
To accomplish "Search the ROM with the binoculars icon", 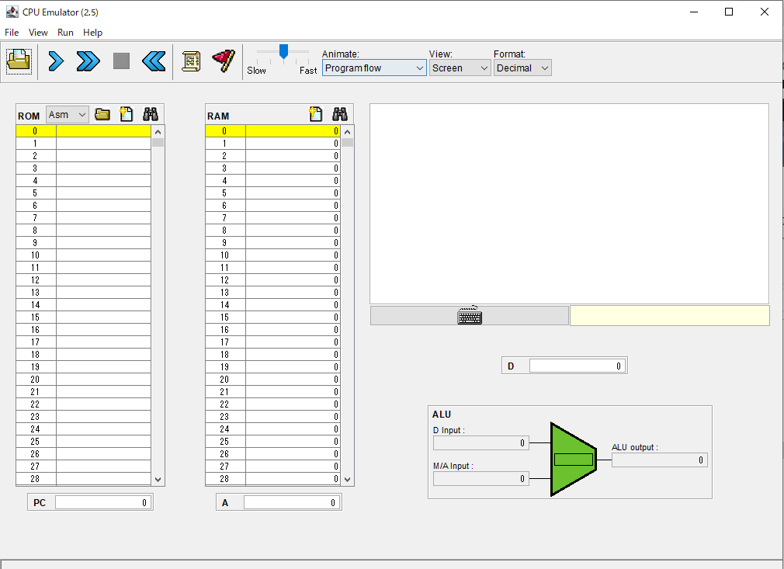I will [x=151, y=115].
